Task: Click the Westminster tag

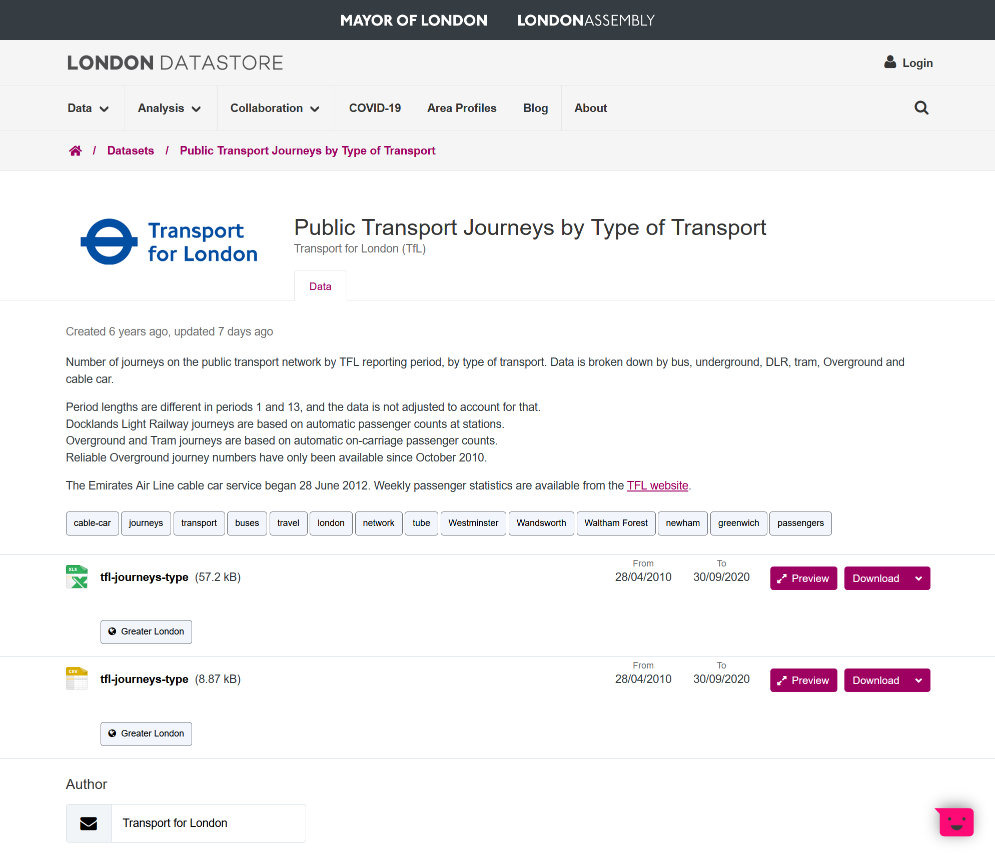Action: point(473,523)
